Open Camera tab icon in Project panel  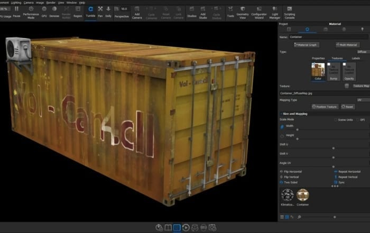[x=326, y=29]
